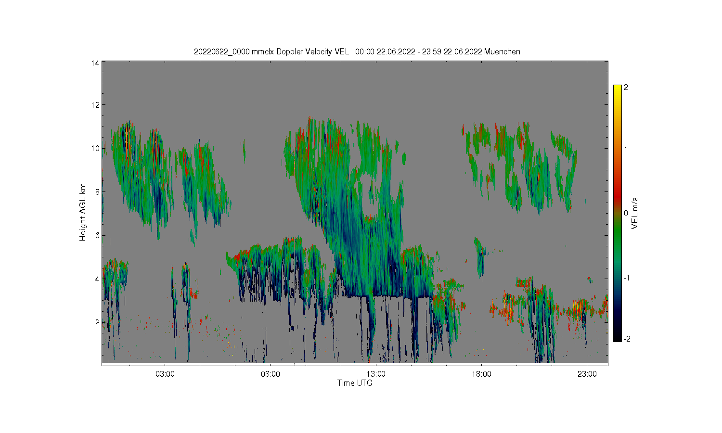
Task: Click the colorbar tick label 1
Action: pyautogui.click(x=626, y=150)
